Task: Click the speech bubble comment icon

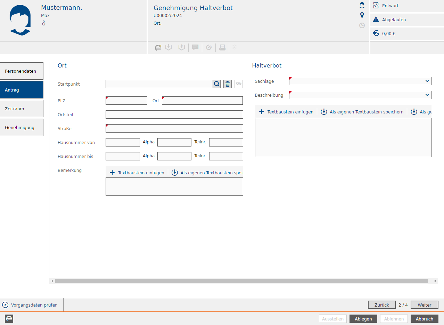Action: click(195, 48)
